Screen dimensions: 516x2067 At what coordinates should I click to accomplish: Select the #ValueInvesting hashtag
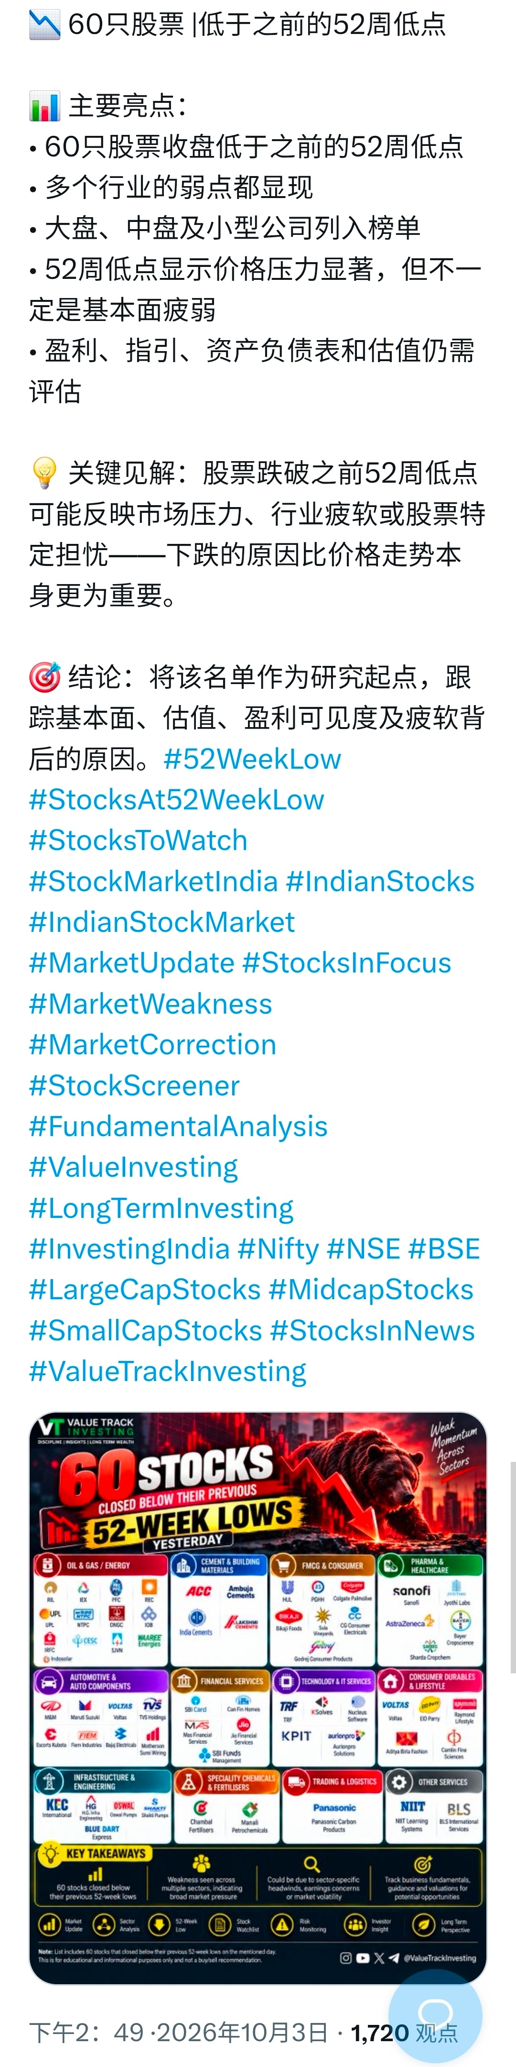(133, 1168)
